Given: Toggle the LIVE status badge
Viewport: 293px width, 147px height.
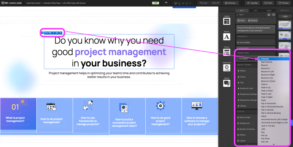Looking at the screenshot, I should tap(156, 3).
